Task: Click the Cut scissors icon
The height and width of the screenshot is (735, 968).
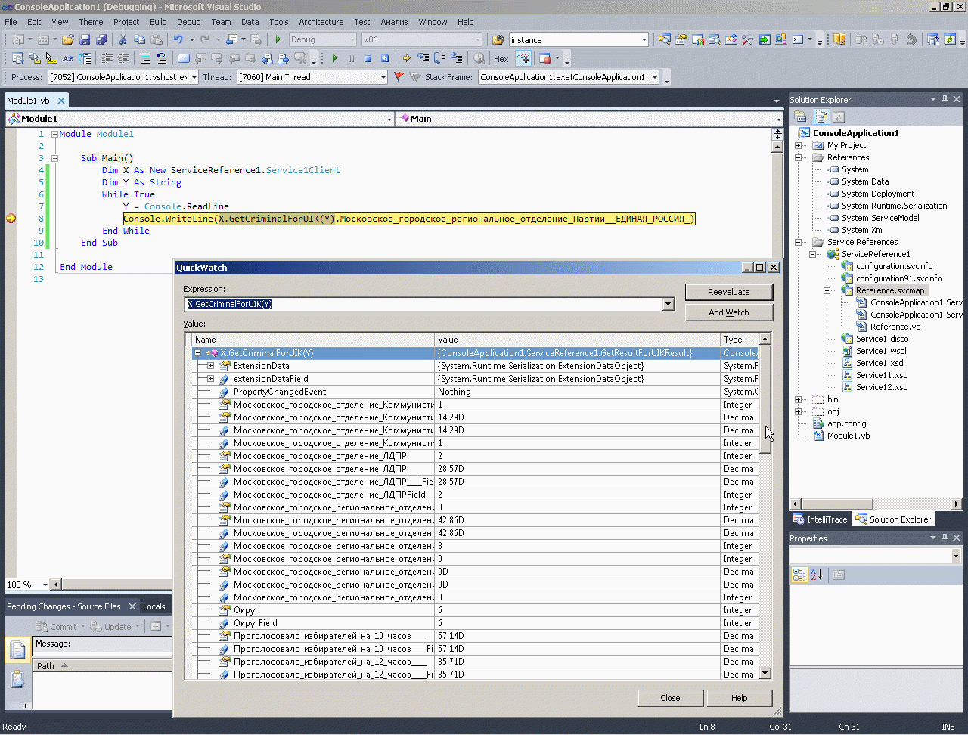Action: 123,39
